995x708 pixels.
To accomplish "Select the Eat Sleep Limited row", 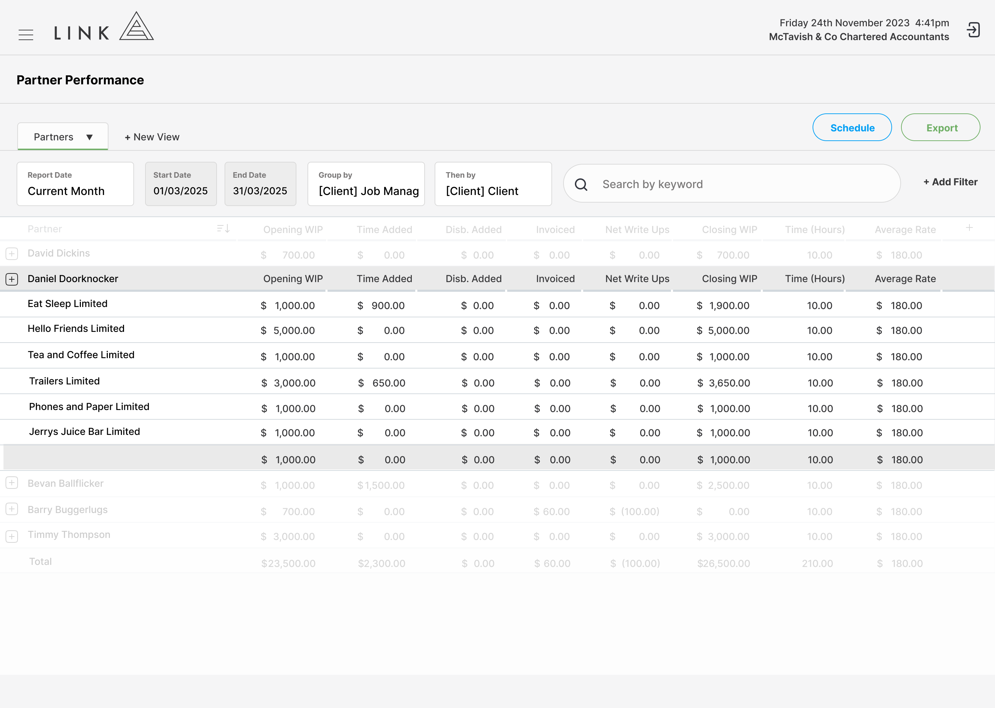I will 497,304.
